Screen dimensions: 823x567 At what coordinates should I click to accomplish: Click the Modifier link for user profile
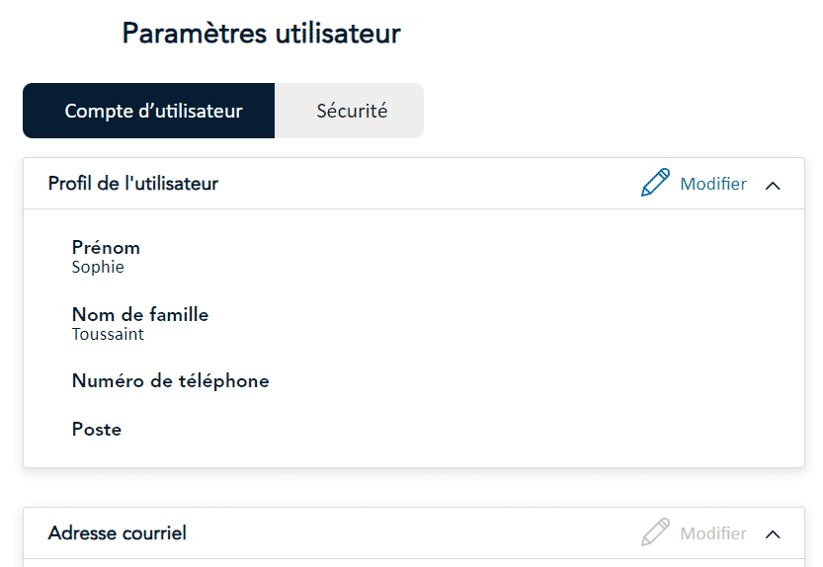pos(713,184)
